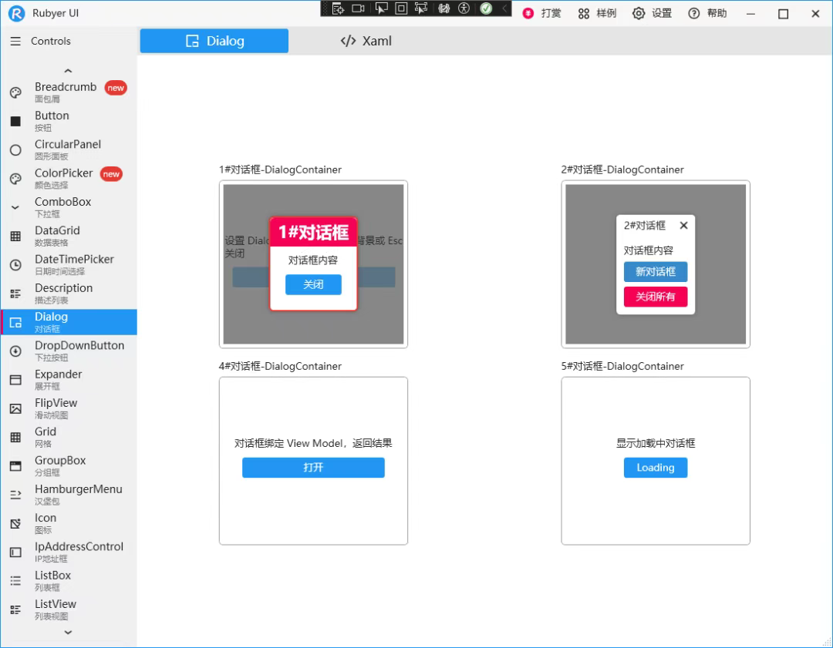833x648 pixels.
Task: Click the Loading button
Action: pos(656,468)
